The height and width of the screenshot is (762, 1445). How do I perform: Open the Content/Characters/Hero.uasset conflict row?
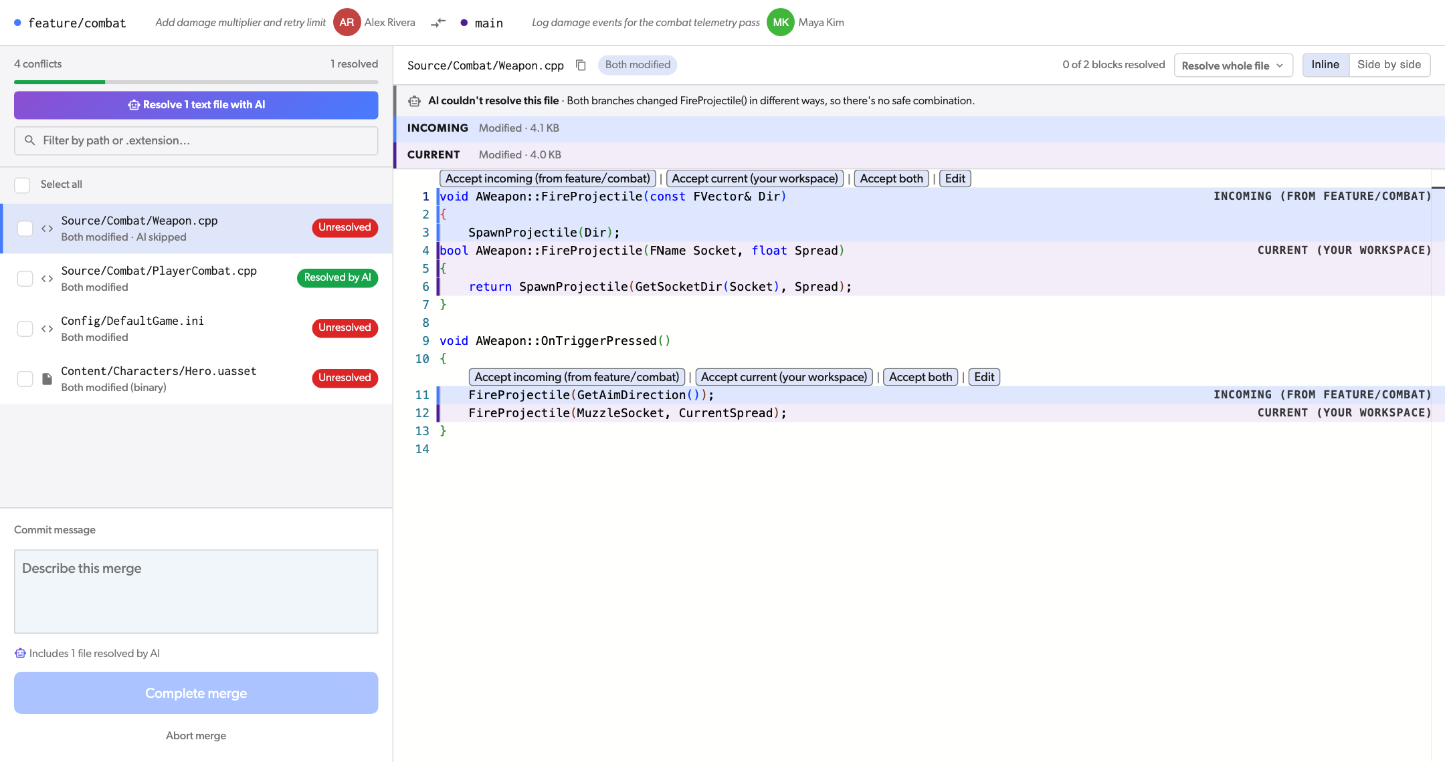[x=196, y=379]
